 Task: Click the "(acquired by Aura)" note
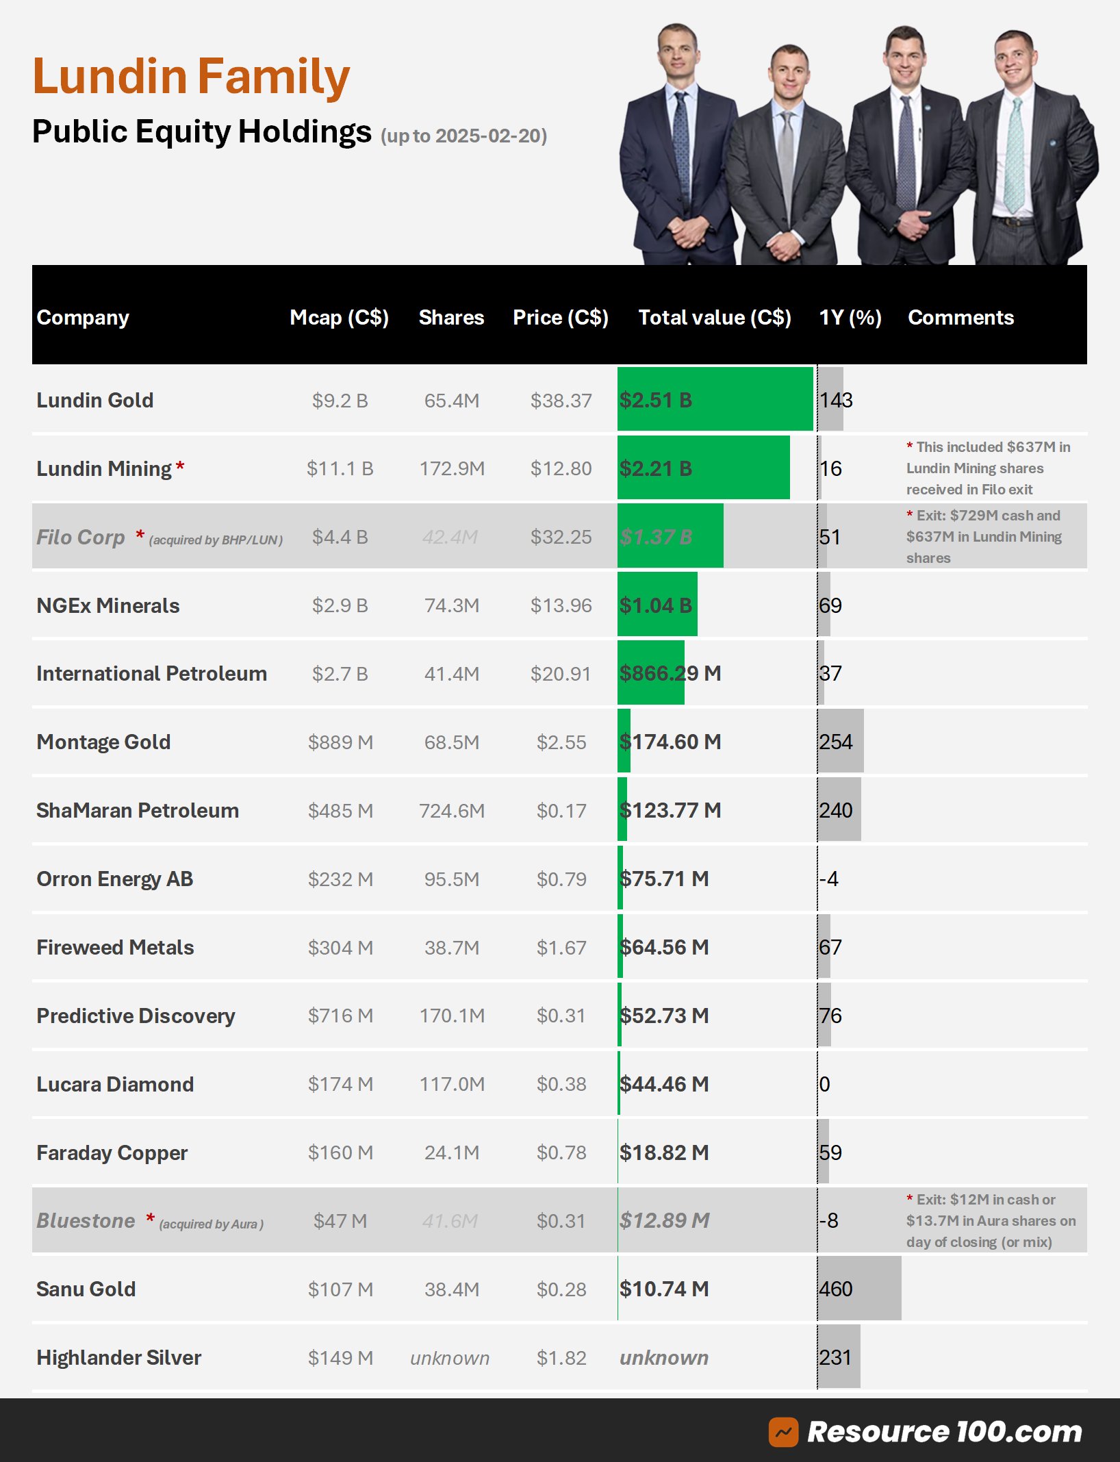[212, 1224]
